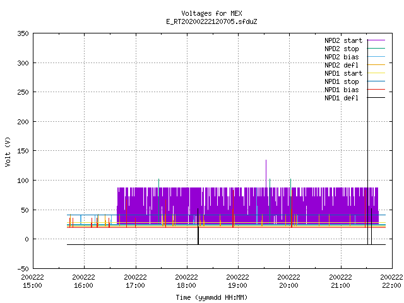Click the 200 y-axis tick label
This screenshot has width=404, height=303.
23,122
